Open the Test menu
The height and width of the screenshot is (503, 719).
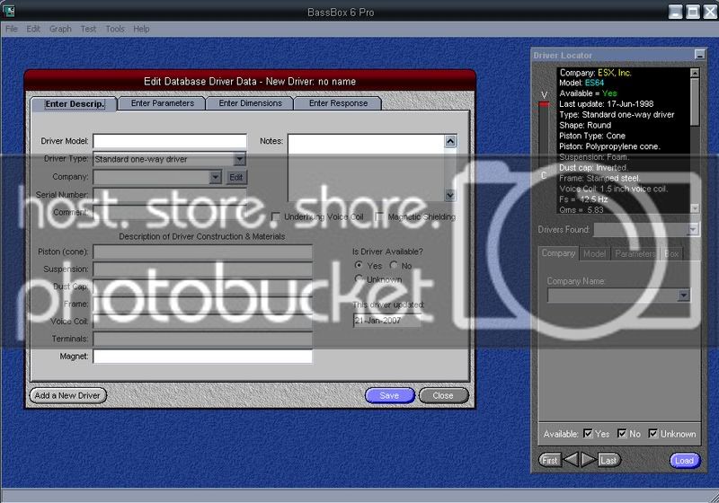click(x=88, y=29)
